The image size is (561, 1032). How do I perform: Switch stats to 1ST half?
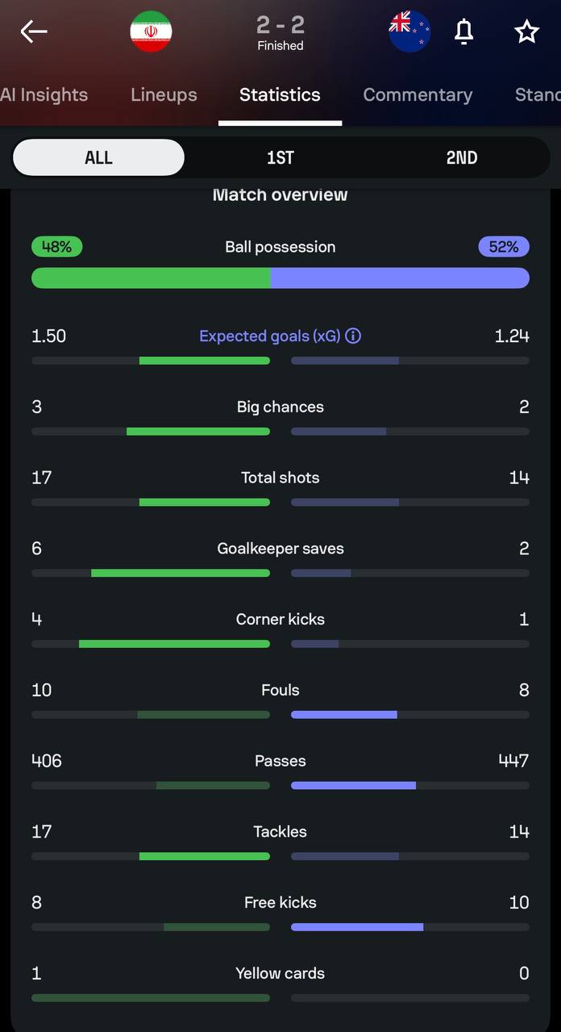(280, 157)
